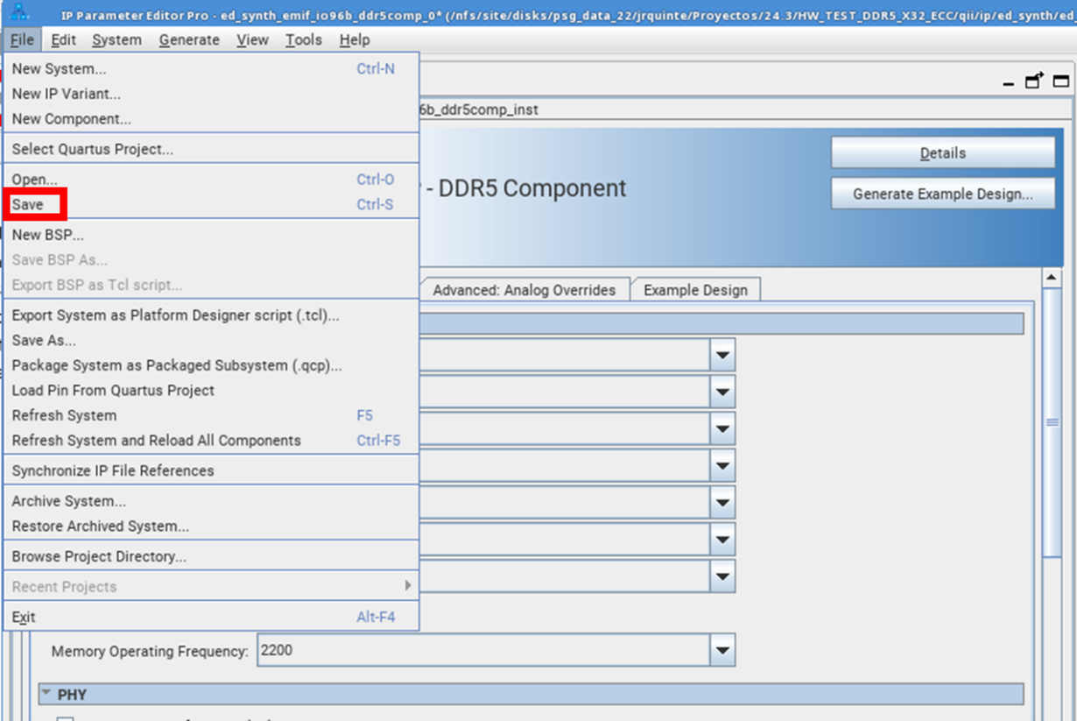Open the System menu
This screenshot has height=721, width=1077.
click(116, 39)
